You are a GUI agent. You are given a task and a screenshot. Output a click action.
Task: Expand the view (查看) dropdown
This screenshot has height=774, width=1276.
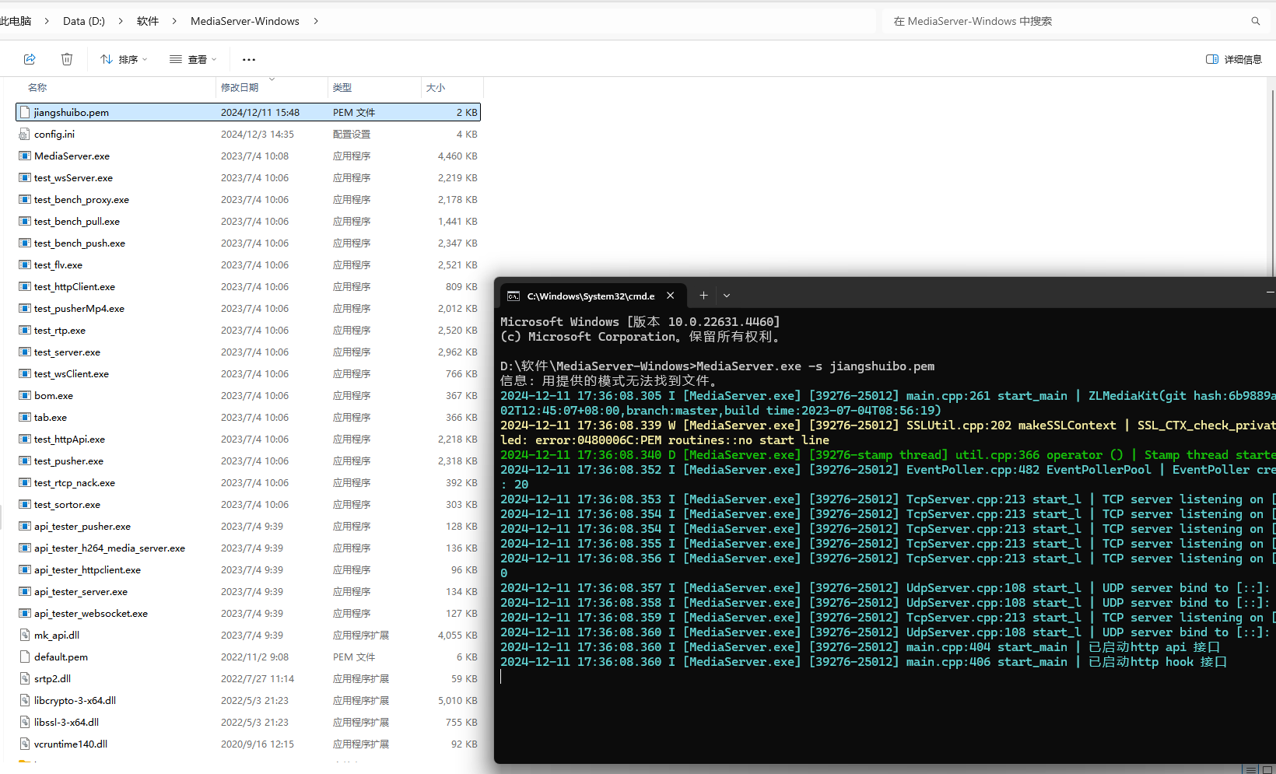(193, 59)
